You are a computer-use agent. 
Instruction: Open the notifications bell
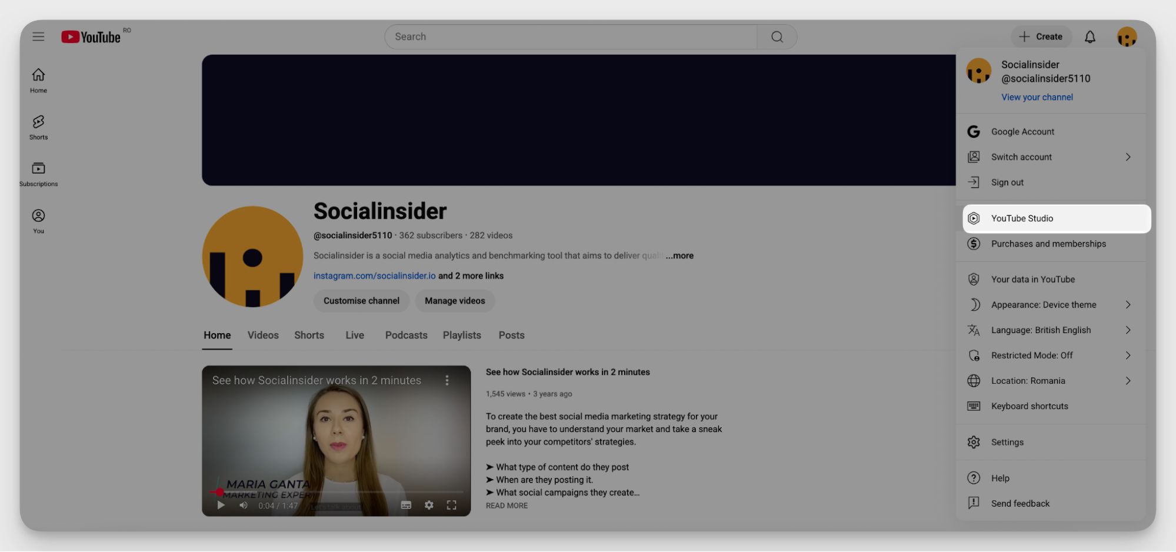click(1090, 36)
